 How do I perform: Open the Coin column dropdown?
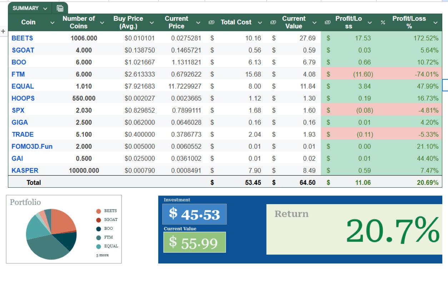point(52,22)
